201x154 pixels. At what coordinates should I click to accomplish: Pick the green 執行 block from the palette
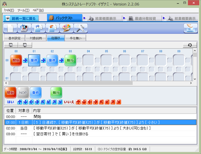coord(56,93)
